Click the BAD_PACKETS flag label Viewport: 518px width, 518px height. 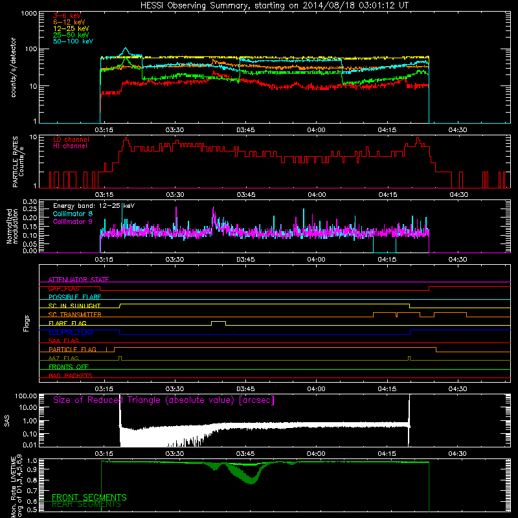pyautogui.click(x=71, y=376)
